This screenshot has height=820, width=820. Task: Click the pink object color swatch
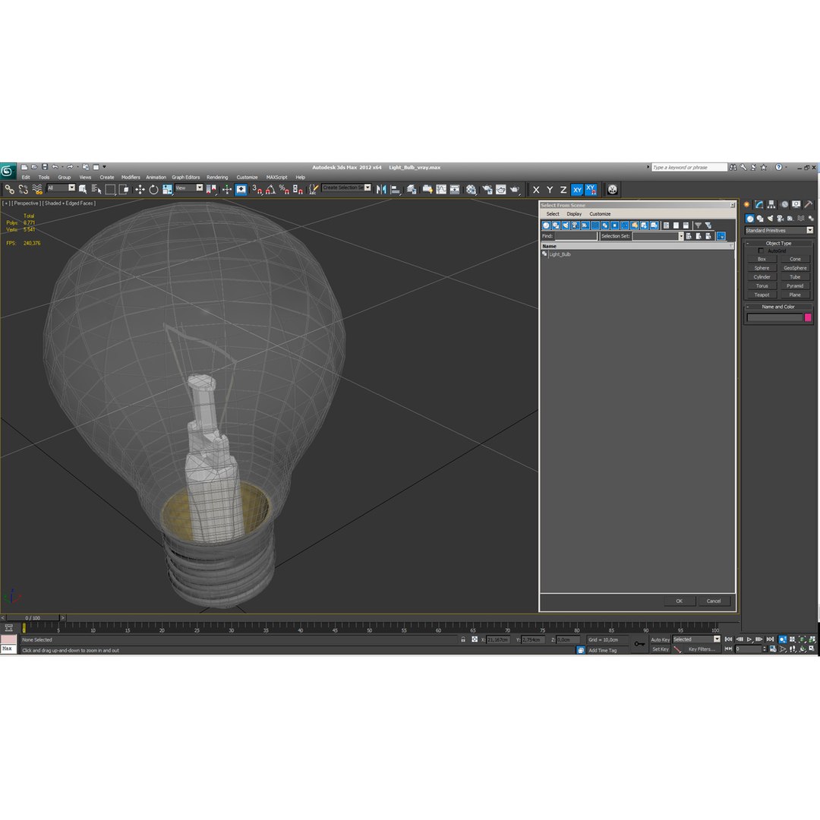[808, 317]
